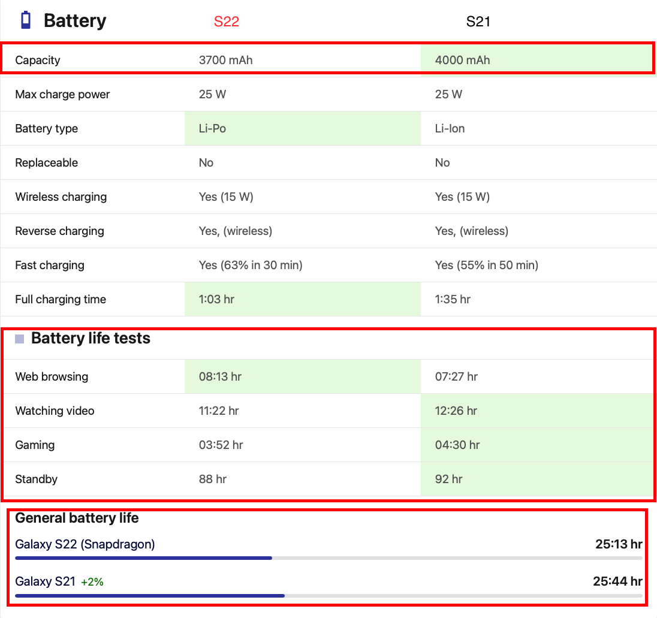Click the square icon beside Battery life tests
This screenshot has width=657, height=618.
pyautogui.click(x=20, y=339)
